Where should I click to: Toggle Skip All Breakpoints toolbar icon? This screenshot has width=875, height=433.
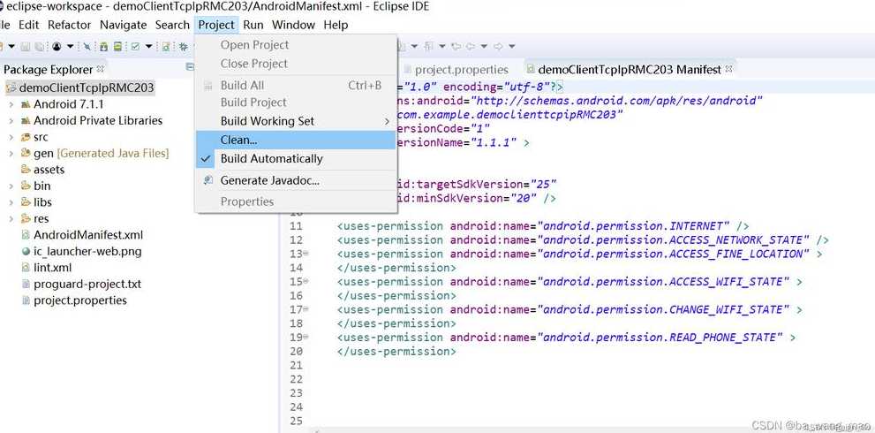coord(87,46)
